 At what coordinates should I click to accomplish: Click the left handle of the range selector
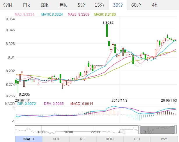139,130
